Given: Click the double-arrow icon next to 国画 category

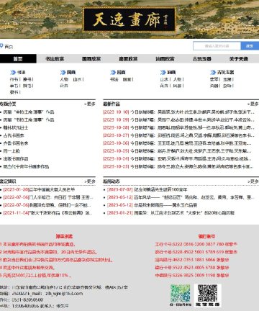Looking at the screenshot, I should pos(63,72).
